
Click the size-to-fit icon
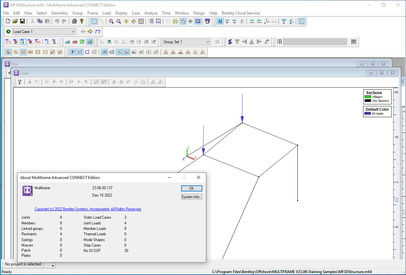[141, 21]
